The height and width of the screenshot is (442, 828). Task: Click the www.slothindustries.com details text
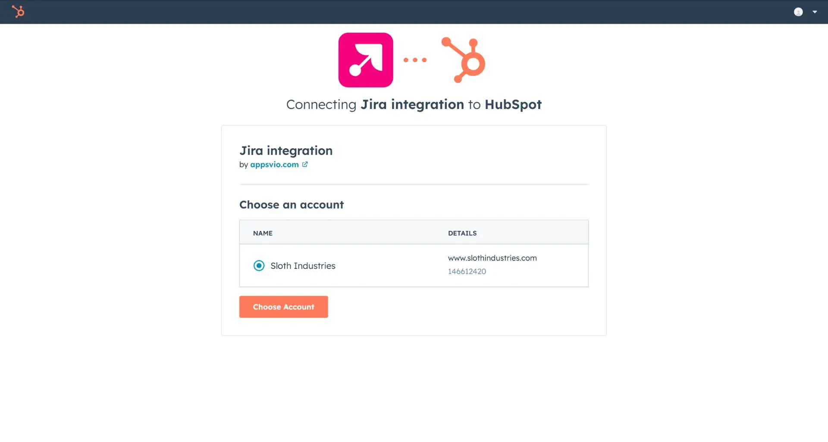point(492,258)
